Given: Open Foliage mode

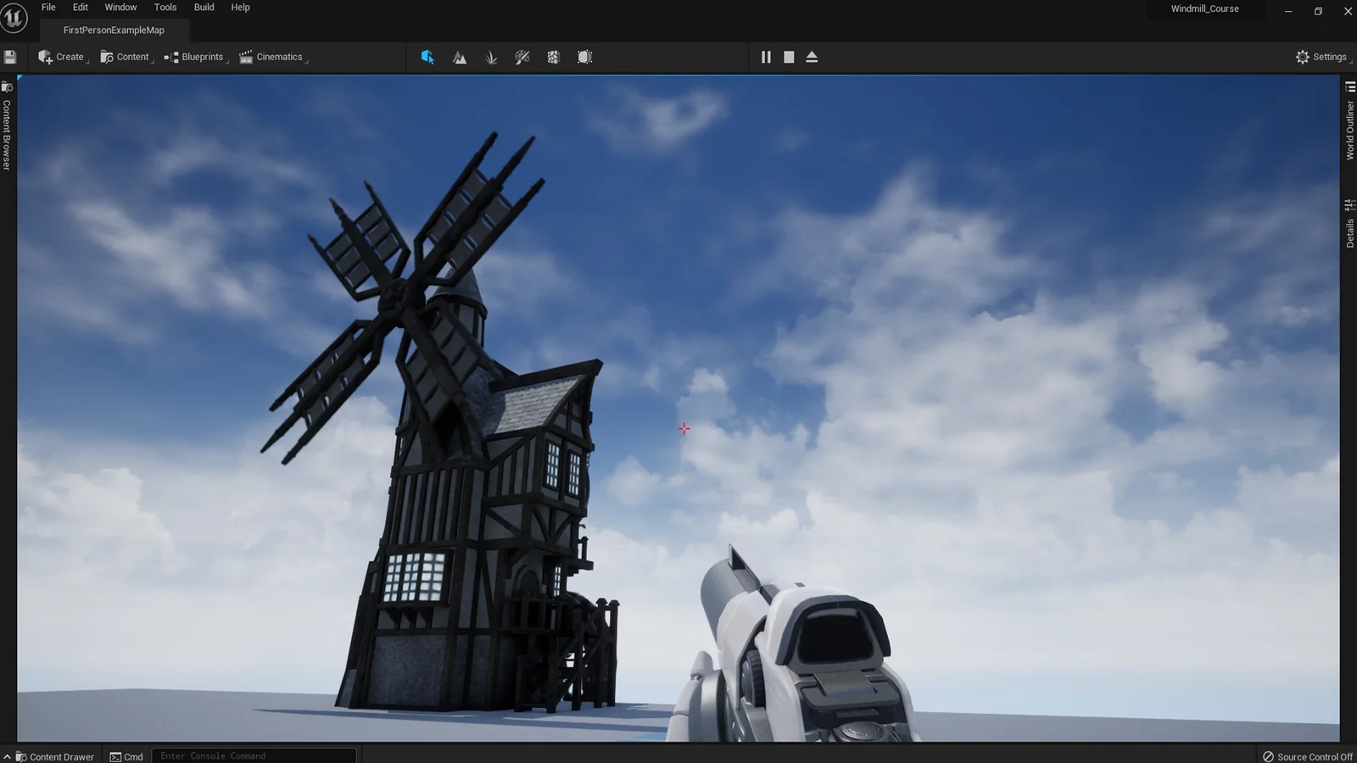Looking at the screenshot, I should pos(491,57).
